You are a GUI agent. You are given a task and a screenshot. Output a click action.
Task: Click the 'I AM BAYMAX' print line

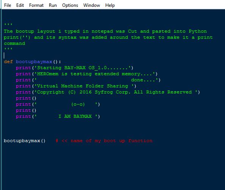click(x=58, y=116)
